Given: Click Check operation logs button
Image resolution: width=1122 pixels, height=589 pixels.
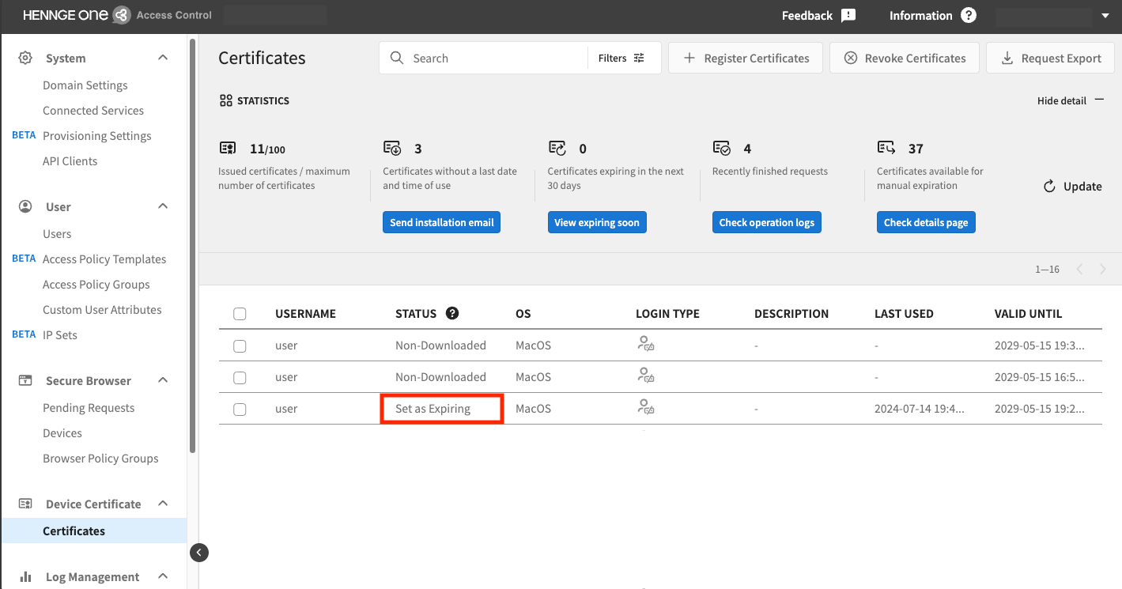Looking at the screenshot, I should point(767,222).
